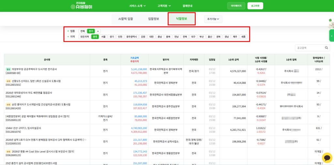Select 서울 region filter
Viewport: 334px width, 165px height.
(103, 37)
